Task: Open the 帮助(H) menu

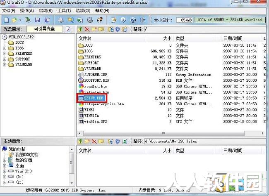Action: point(102,11)
